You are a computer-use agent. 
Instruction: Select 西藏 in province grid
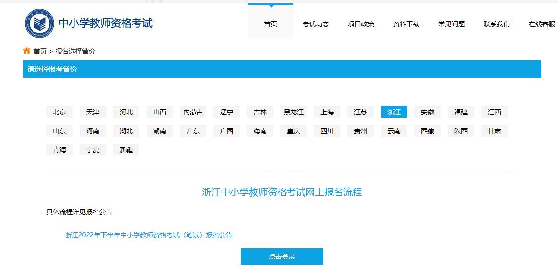(x=427, y=131)
